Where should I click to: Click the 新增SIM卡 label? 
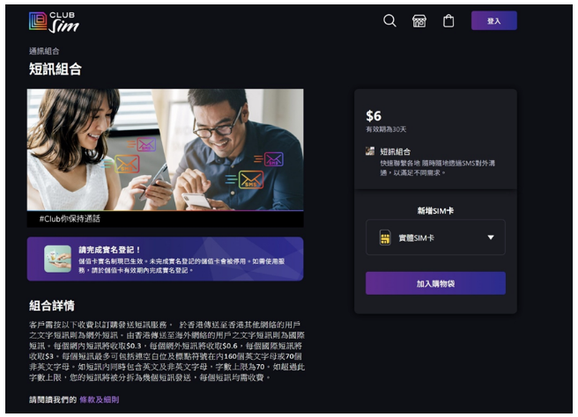(x=435, y=211)
